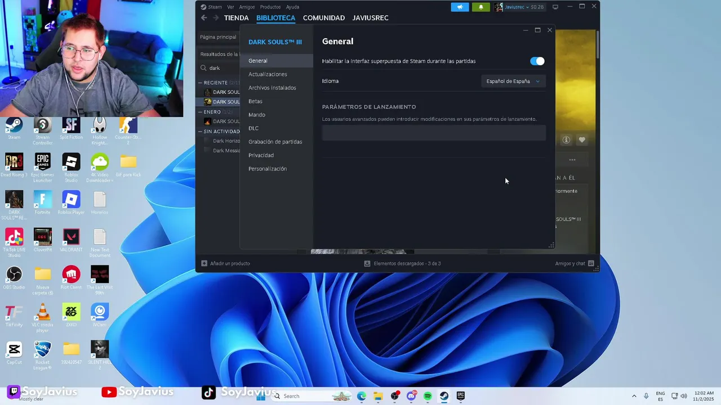
Task: Open the Idioma language dropdown
Action: (513, 81)
